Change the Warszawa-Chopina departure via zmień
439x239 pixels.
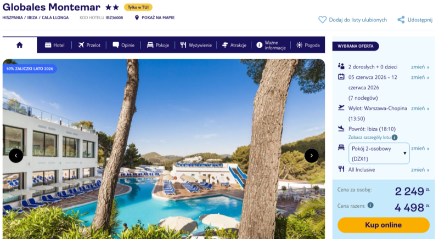coord(420,108)
